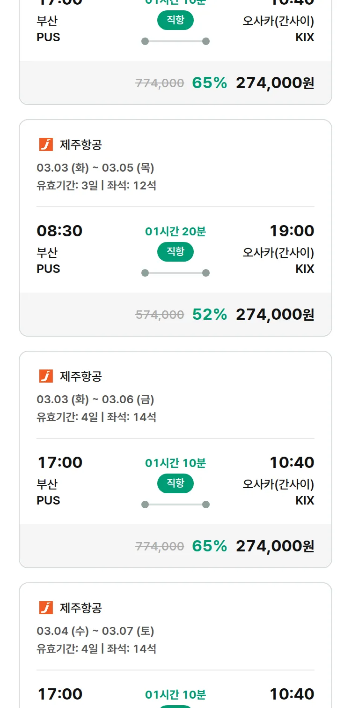Click the 제주항공 airline name on the 03.04 (수) card
This screenshot has height=708, width=351.
click(81, 608)
